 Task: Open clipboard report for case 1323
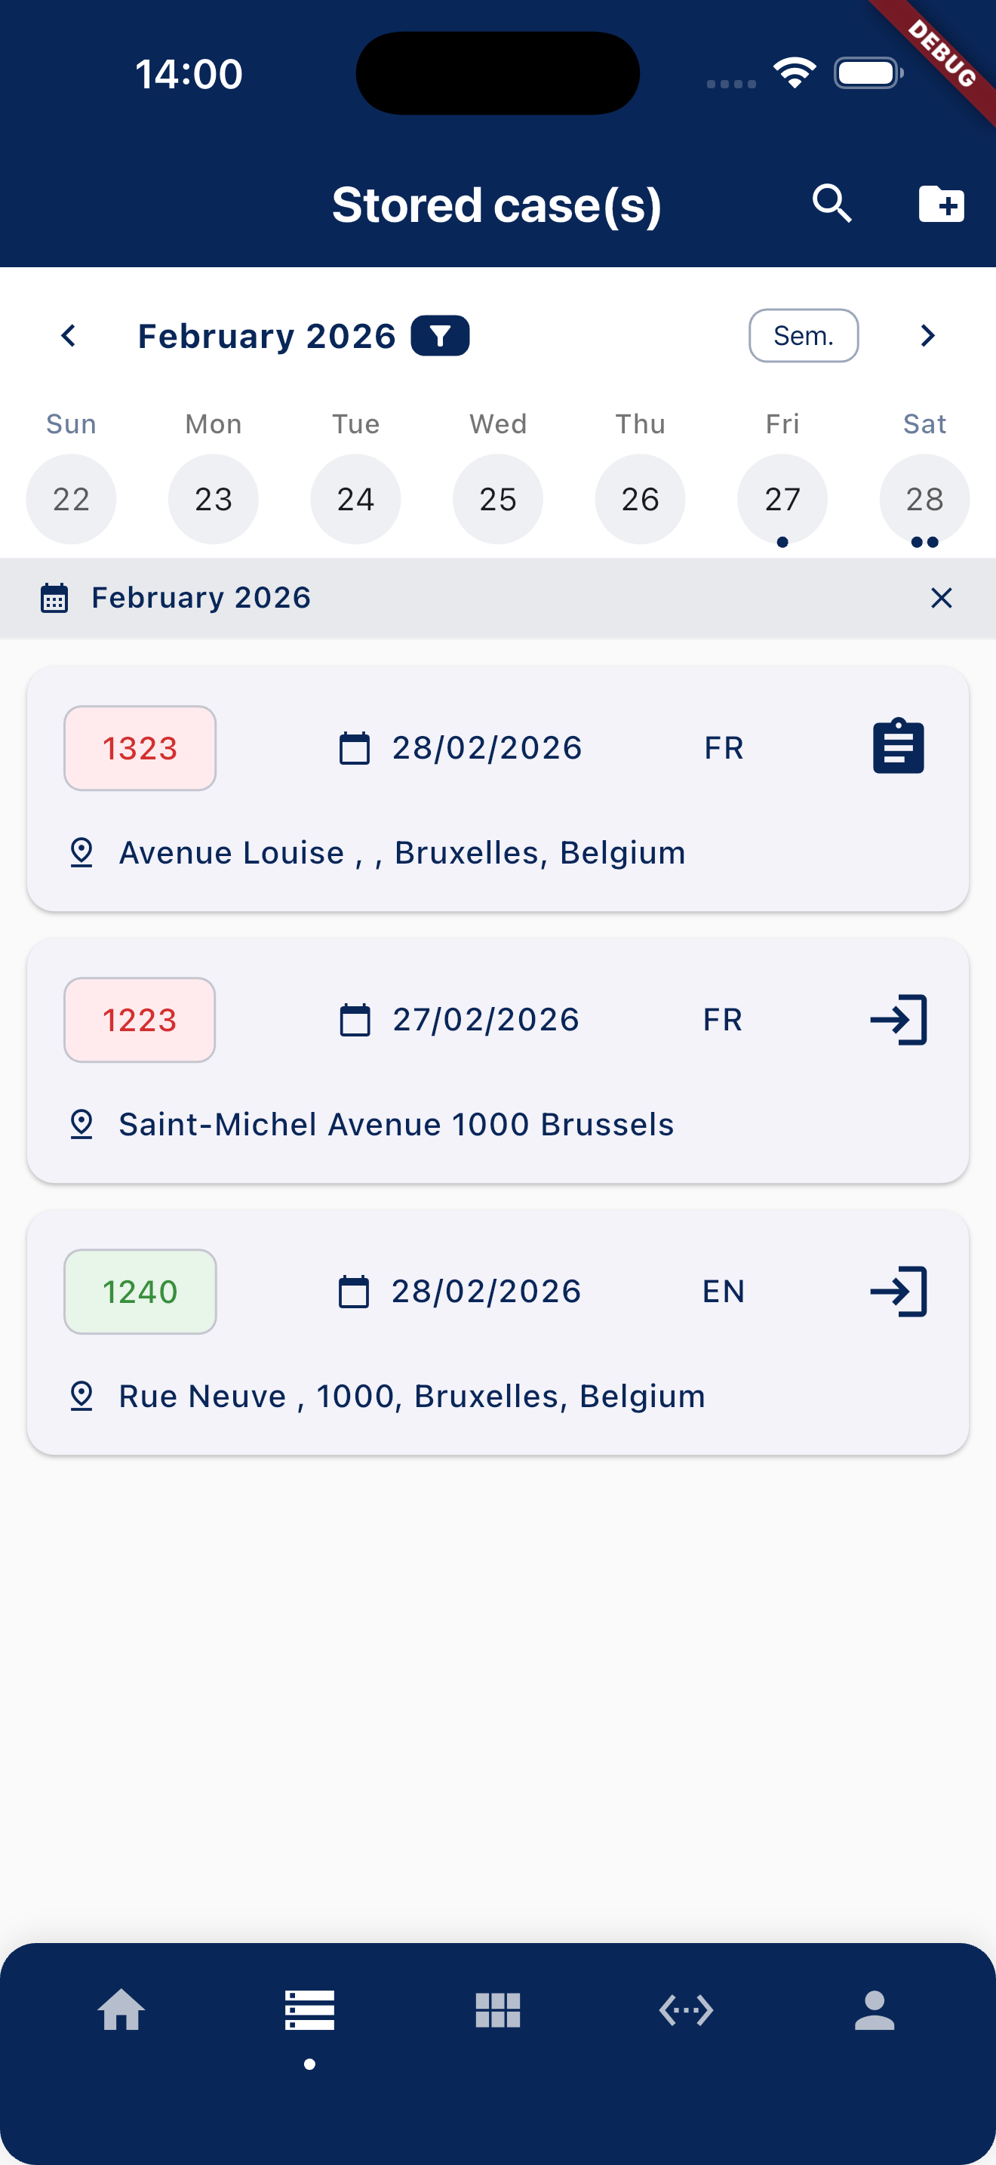pyautogui.click(x=898, y=747)
